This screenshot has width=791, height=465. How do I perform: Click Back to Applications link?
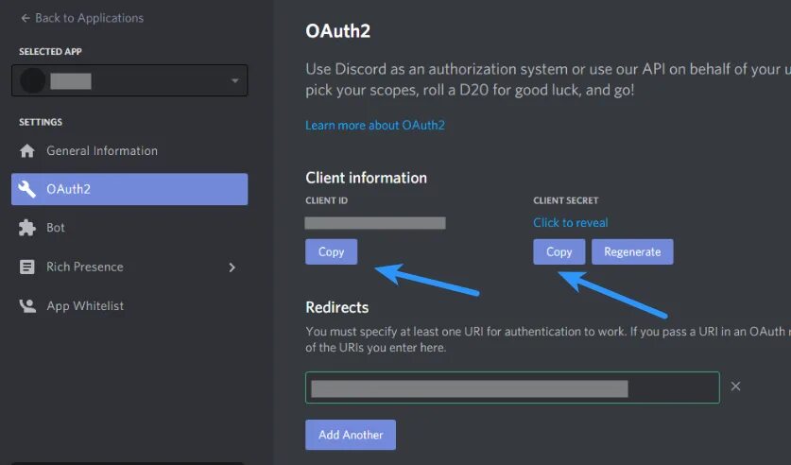click(x=89, y=18)
